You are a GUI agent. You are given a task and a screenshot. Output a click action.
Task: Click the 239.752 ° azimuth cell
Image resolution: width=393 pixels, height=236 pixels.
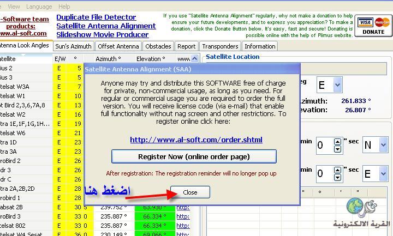[x=114, y=208]
